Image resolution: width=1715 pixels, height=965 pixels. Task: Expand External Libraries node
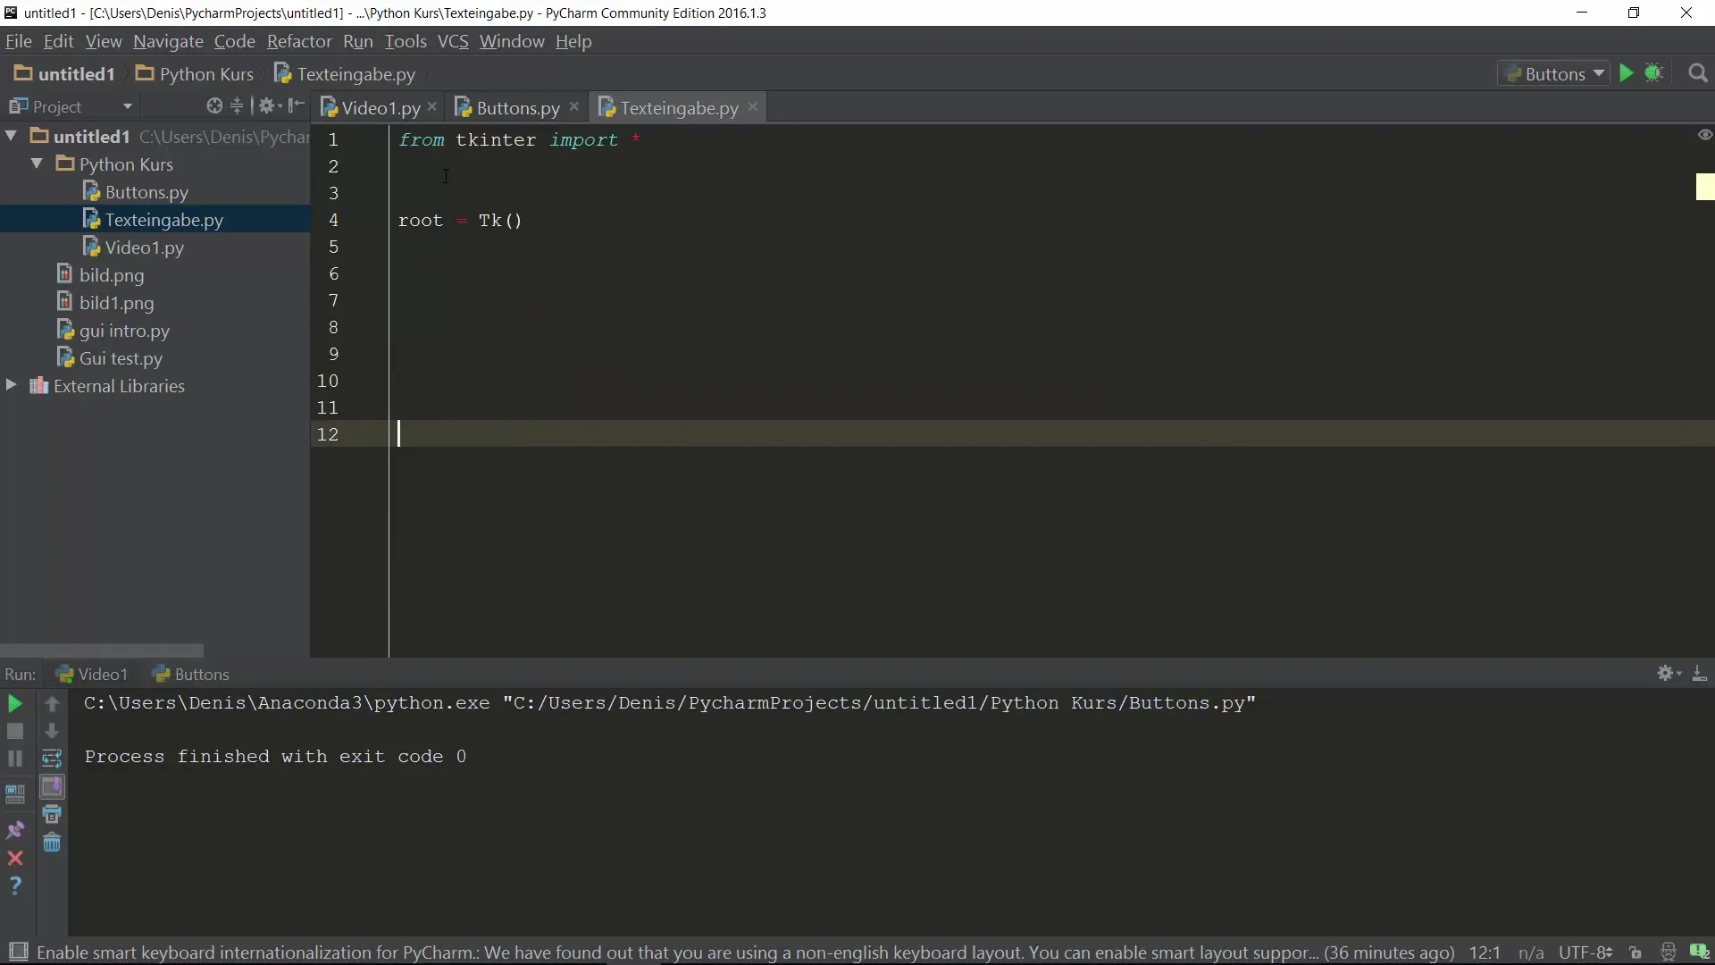(11, 385)
